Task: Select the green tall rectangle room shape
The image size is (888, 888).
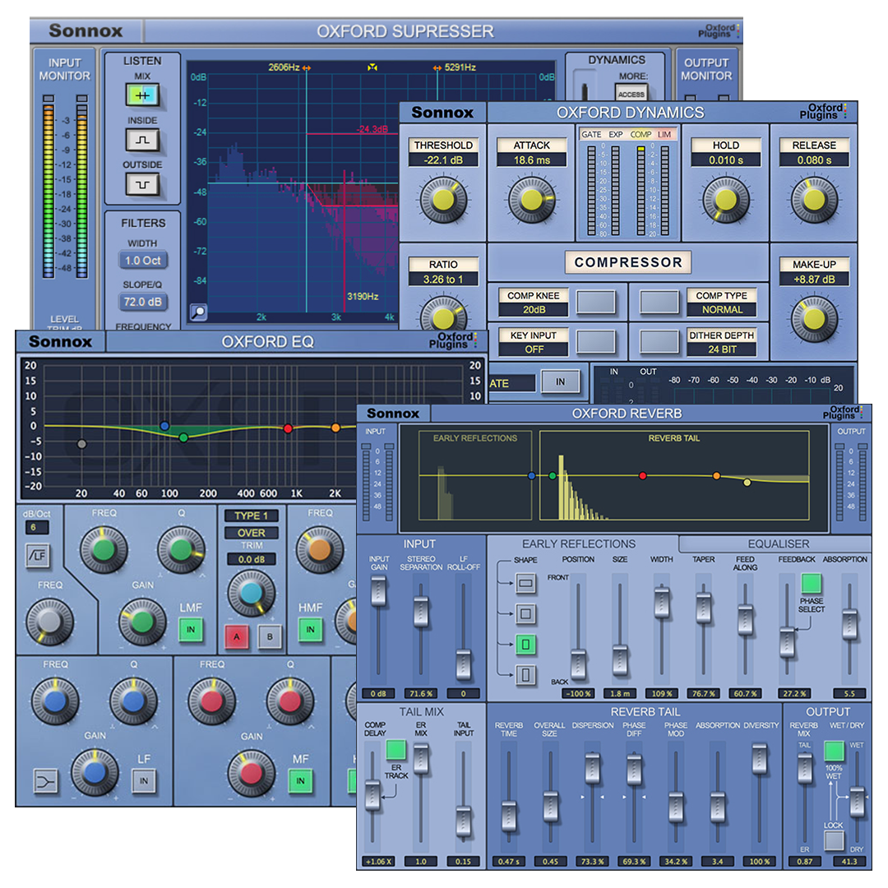Action: (525, 644)
